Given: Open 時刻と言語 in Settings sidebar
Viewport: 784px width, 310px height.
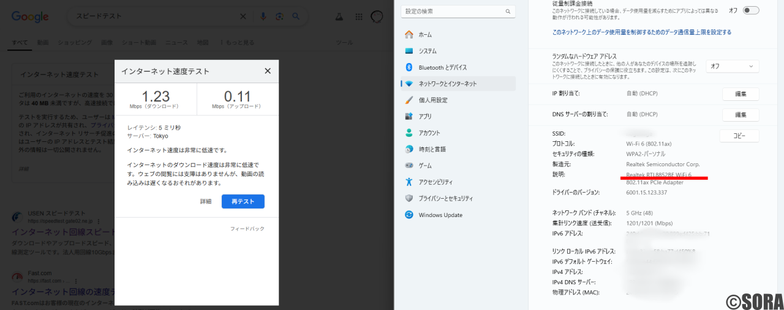Looking at the screenshot, I should point(458,149).
